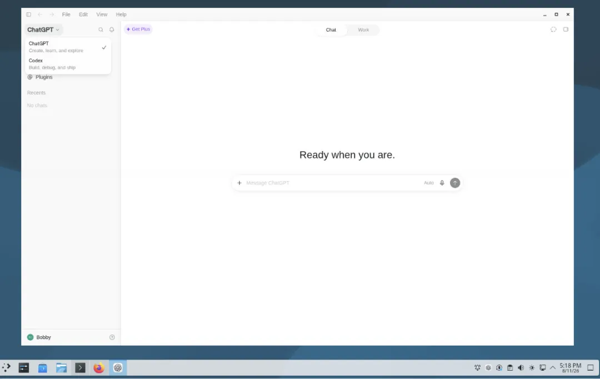600x379 pixels.
Task: Open the View menu
Action: [x=102, y=14]
